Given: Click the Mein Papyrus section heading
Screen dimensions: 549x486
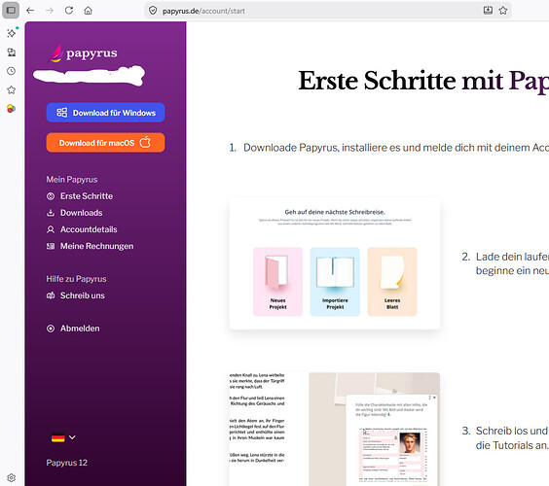Looking at the screenshot, I should 72,180.
